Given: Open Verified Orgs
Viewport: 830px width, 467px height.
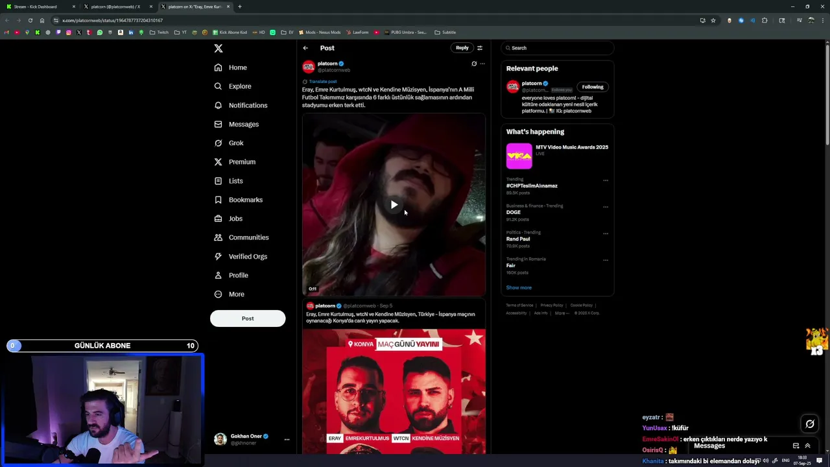Looking at the screenshot, I should tap(241, 256).
